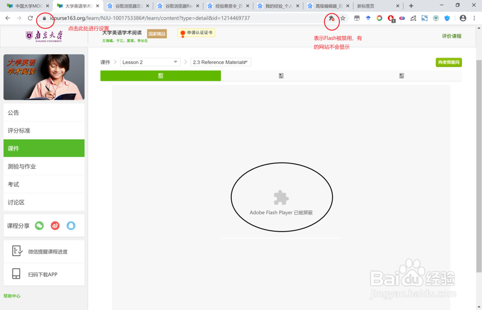Open 讨论区 in the sidebar
This screenshot has width=482, height=310.
(x=44, y=202)
